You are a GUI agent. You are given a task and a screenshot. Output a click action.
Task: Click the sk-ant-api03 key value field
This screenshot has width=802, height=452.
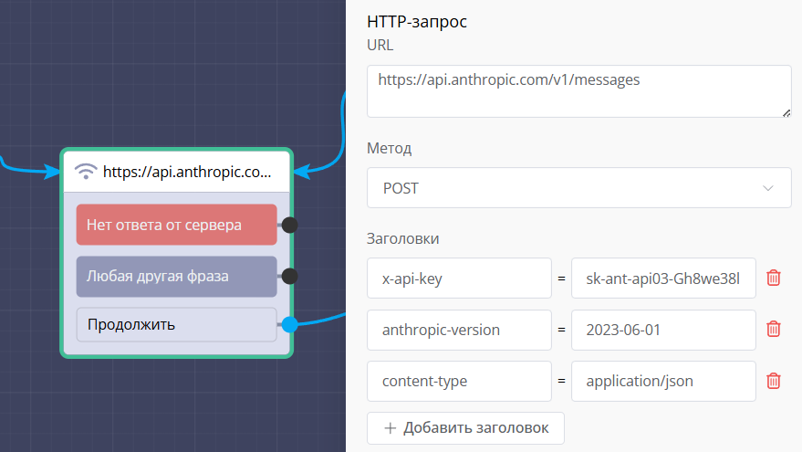(x=662, y=279)
